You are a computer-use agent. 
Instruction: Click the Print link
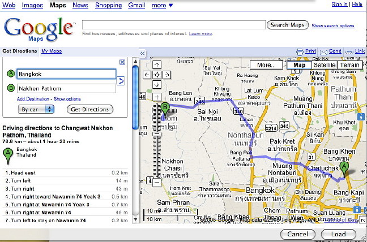(310, 51)
